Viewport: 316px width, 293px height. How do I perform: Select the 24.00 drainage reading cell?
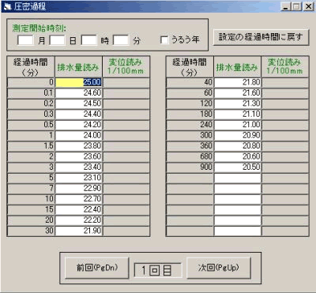[x=78, y=135]
